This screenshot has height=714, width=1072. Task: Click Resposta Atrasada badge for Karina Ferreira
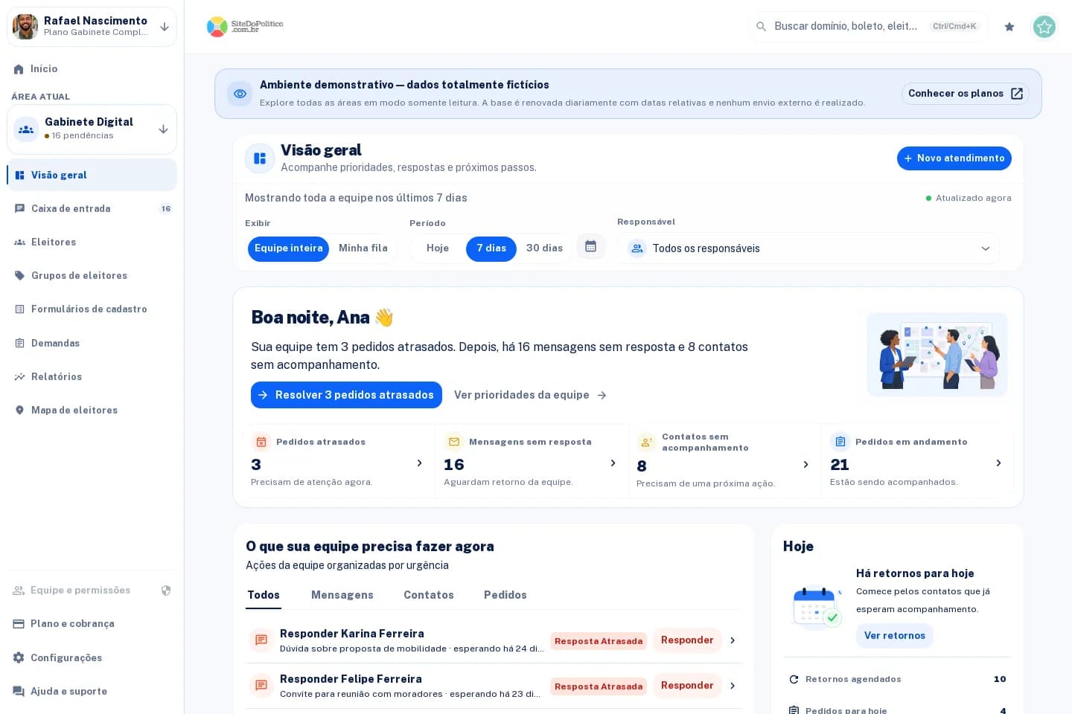pyautogui.click(x=599, y=641)
